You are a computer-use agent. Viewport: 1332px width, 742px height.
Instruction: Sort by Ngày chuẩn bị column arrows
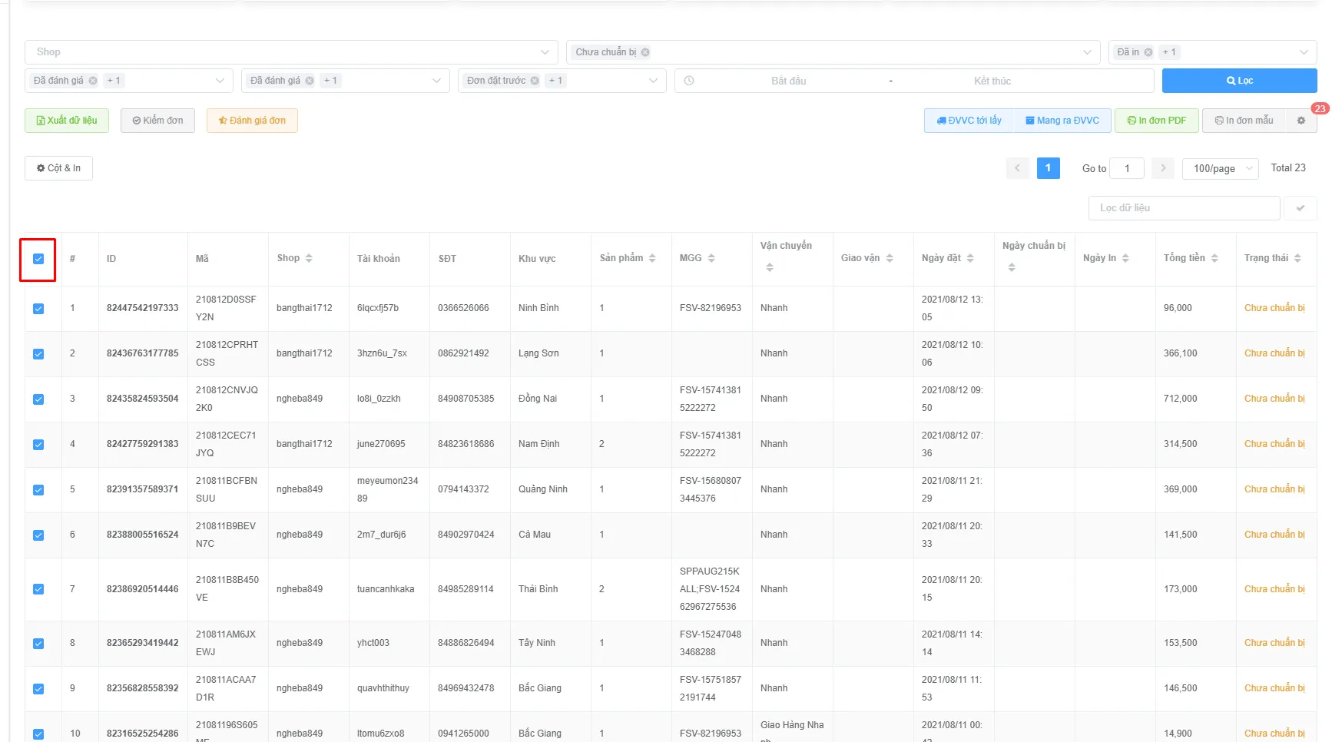click(x=1012, y=267)
